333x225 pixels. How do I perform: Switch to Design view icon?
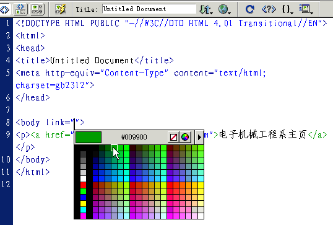[37, 9]
